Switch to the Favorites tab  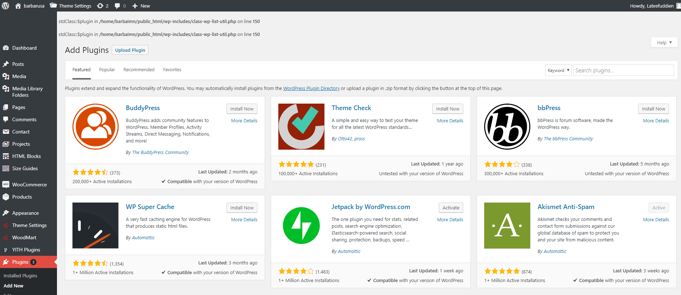(x=172, y=70)
